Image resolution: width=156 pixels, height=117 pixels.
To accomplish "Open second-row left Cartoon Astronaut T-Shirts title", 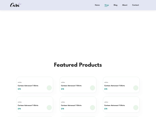I will pyautogui.click(x=28, y=105).
